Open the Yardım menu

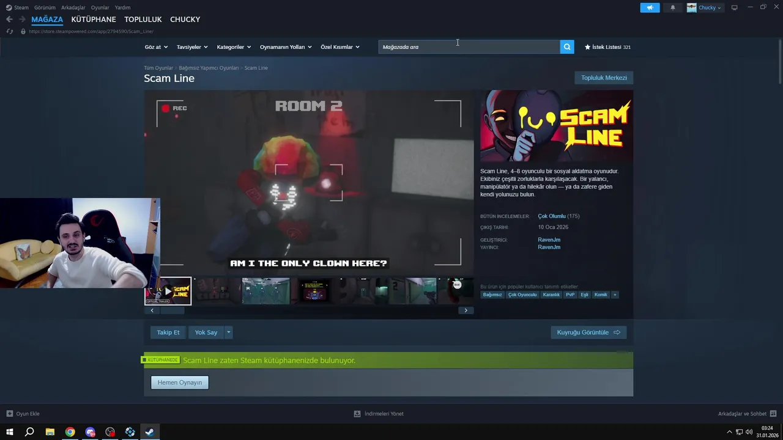(122, 7)
